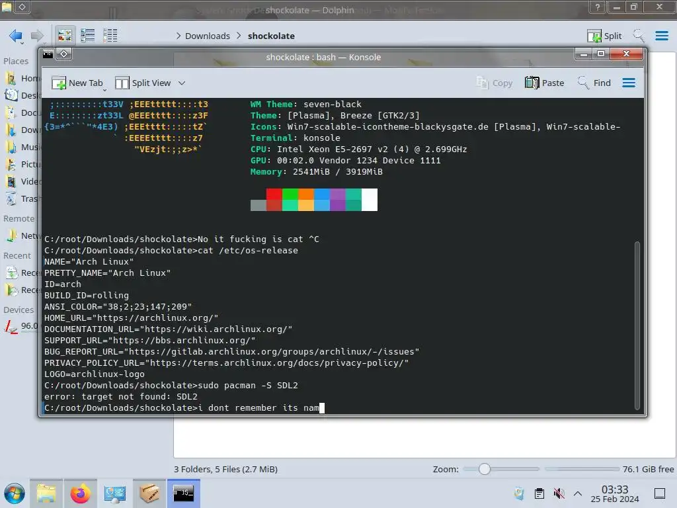Expand hidden system tray icons arrow

pyautogui.click(x=578, y=493)
